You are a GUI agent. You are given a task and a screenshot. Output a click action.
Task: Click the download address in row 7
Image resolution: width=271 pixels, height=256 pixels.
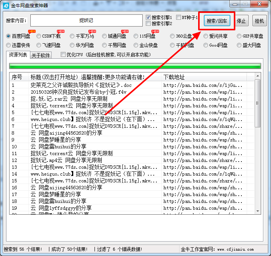203,126
